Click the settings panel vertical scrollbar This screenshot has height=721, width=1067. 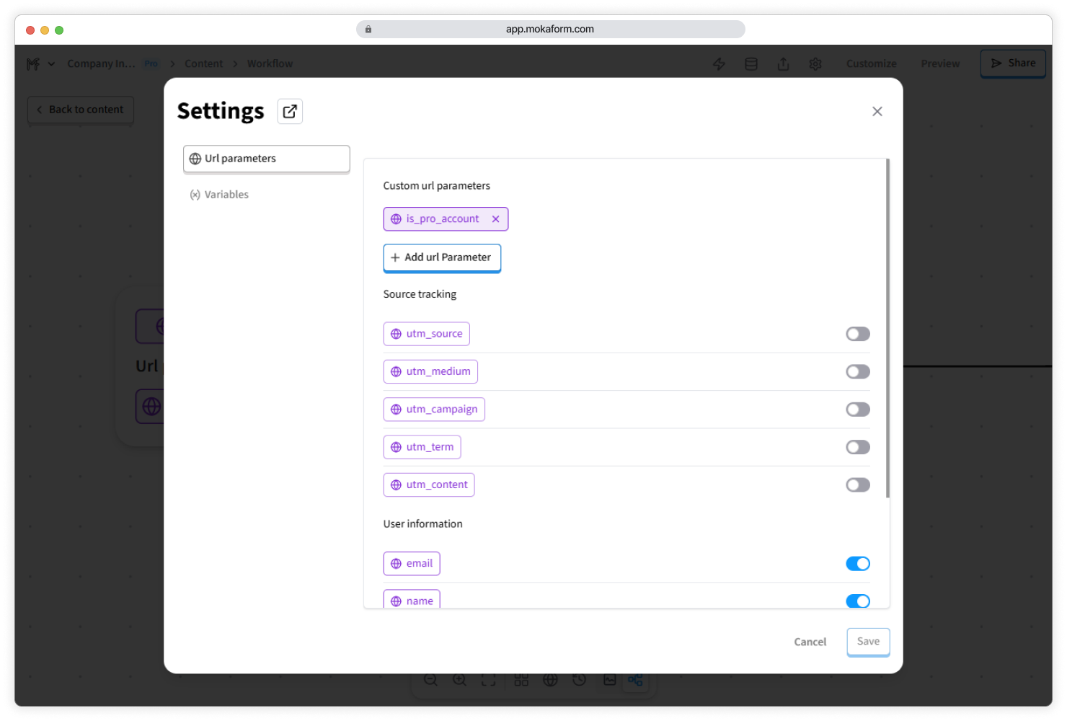887,328
